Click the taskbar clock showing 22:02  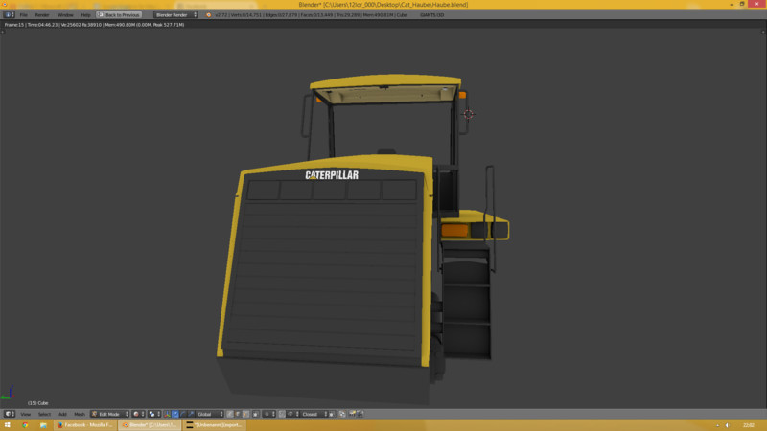point(749,425)
